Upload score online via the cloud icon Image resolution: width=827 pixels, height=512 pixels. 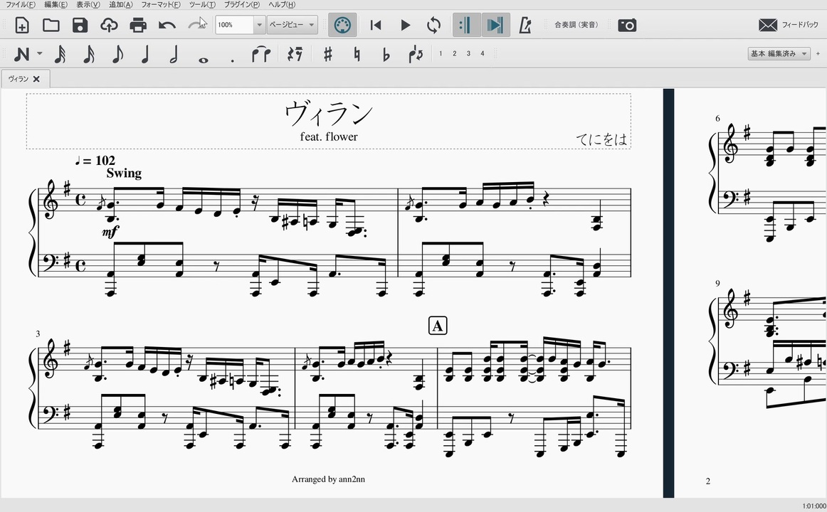tap(109, 25)
